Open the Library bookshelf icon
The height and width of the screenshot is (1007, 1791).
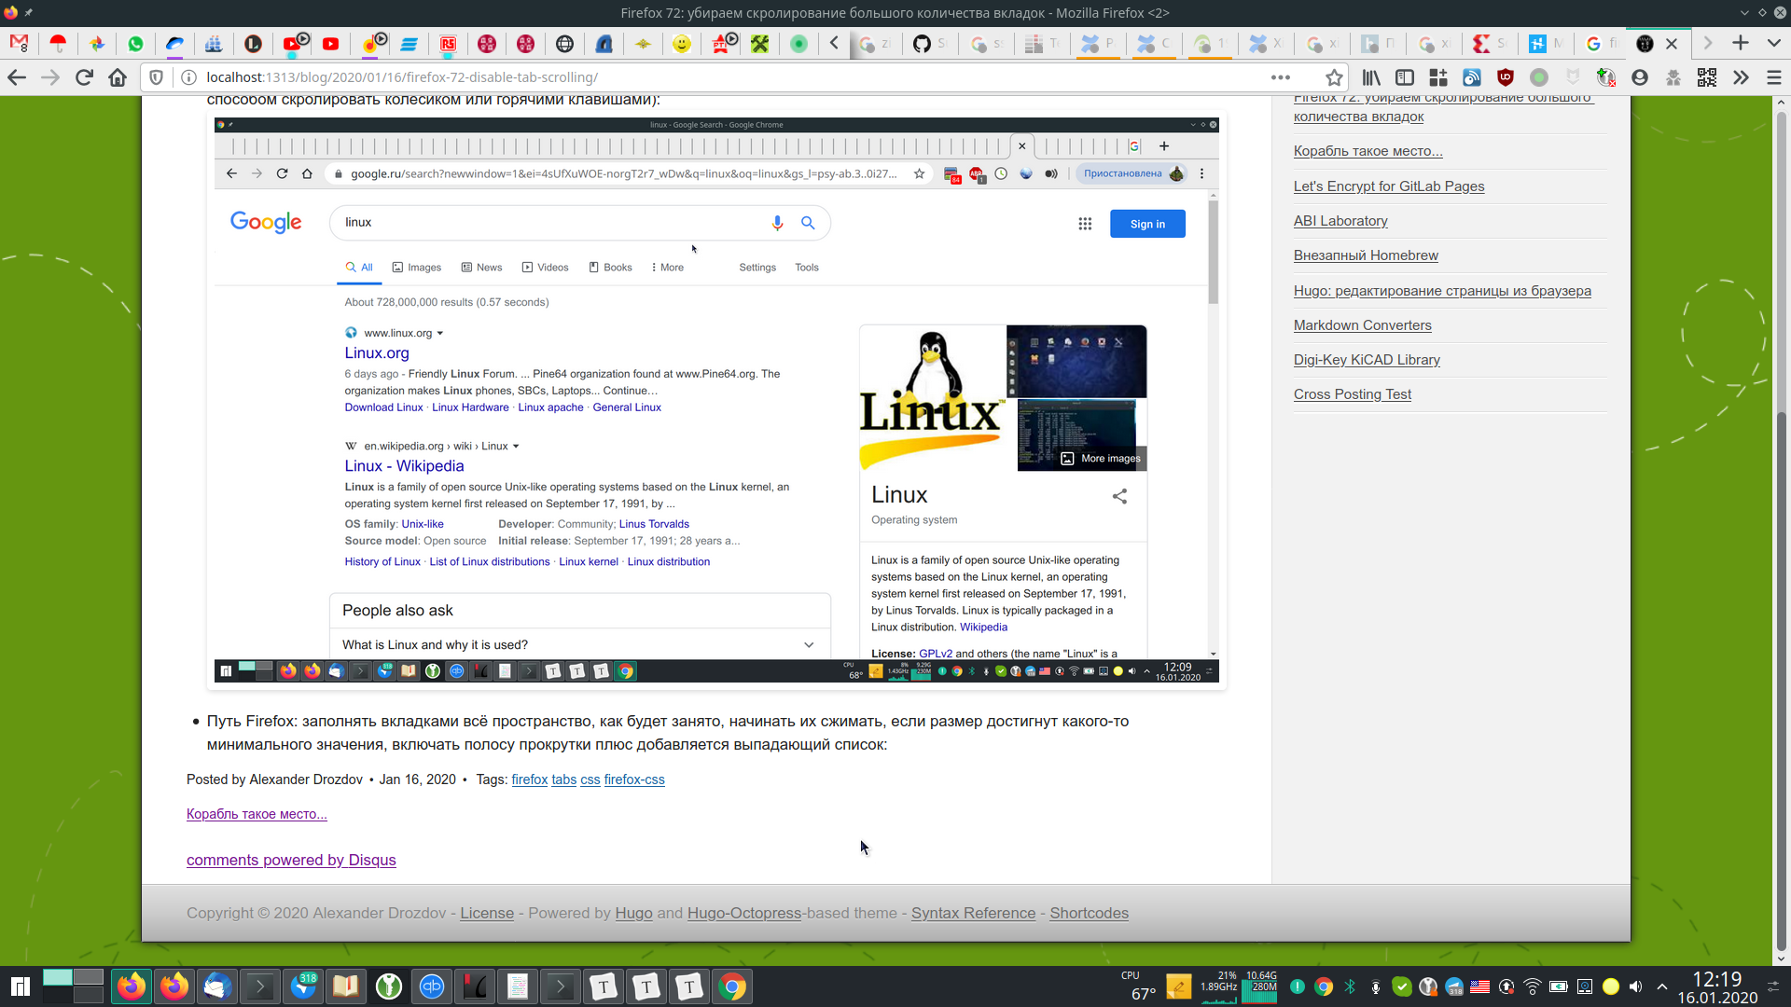[1371, 77]
